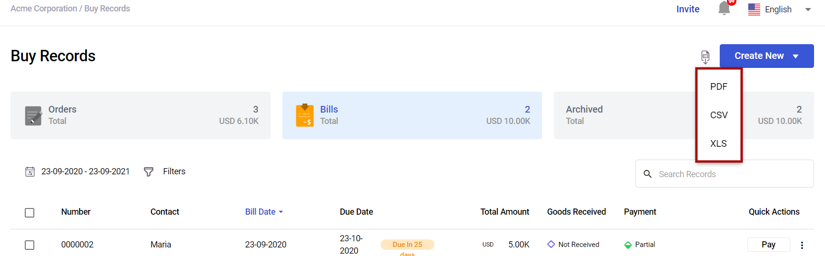Click the Invite link

688,9
